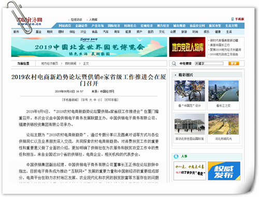
Task: Open the 汽车 channel menu item
Action: coord(106,32)
